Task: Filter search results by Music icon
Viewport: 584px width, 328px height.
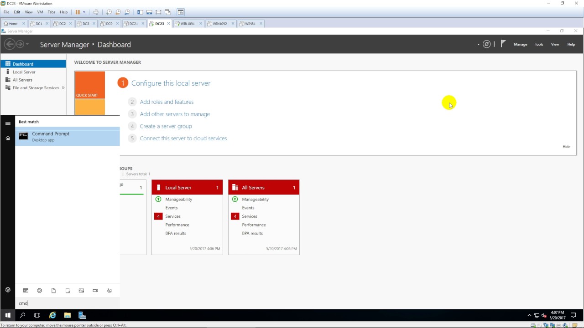Action: pos(109,291)
